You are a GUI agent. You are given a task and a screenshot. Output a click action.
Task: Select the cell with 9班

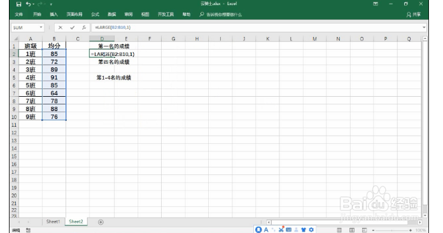click(x=31, y=117)
